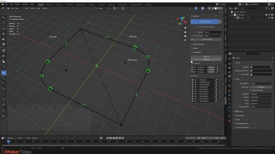Open the Object Mode dropdown
Screen dimensions: 275x154
(15, 8)
